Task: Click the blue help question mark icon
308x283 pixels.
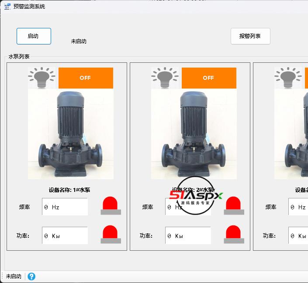Action: coord(31,276)
